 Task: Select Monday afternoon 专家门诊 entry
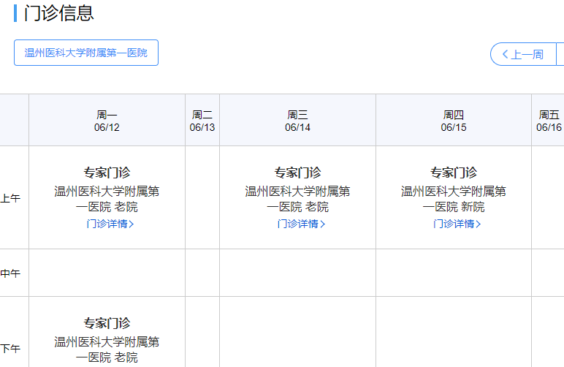click(107, 323)
